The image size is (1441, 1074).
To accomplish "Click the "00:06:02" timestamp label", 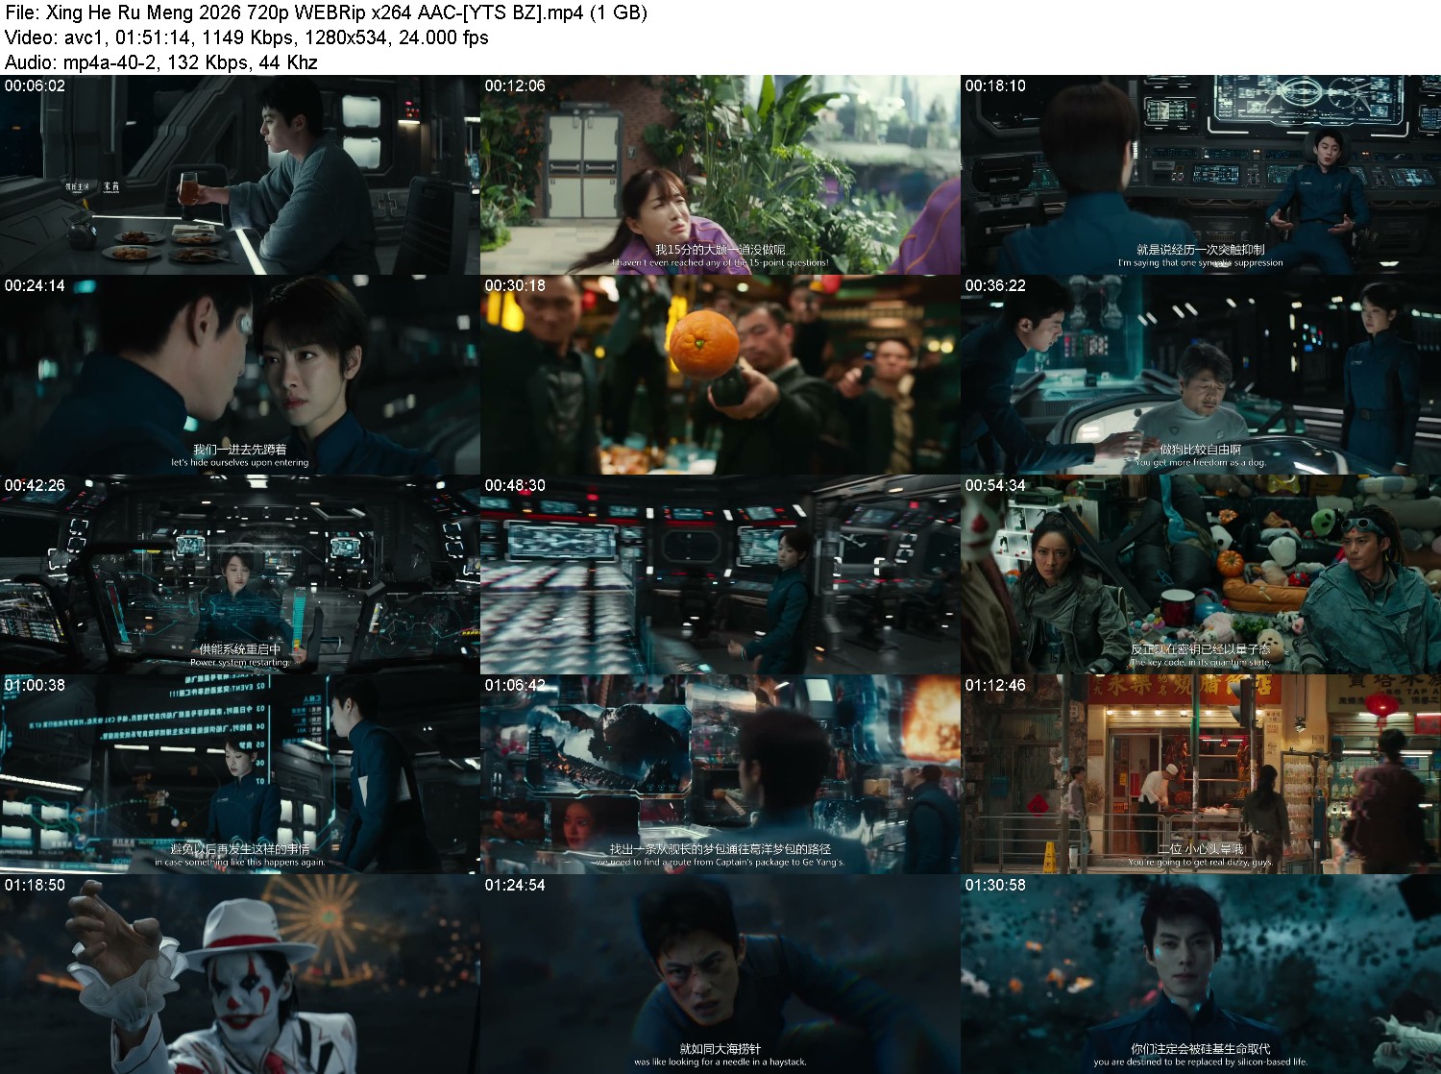I will click(x=35, y=85).
